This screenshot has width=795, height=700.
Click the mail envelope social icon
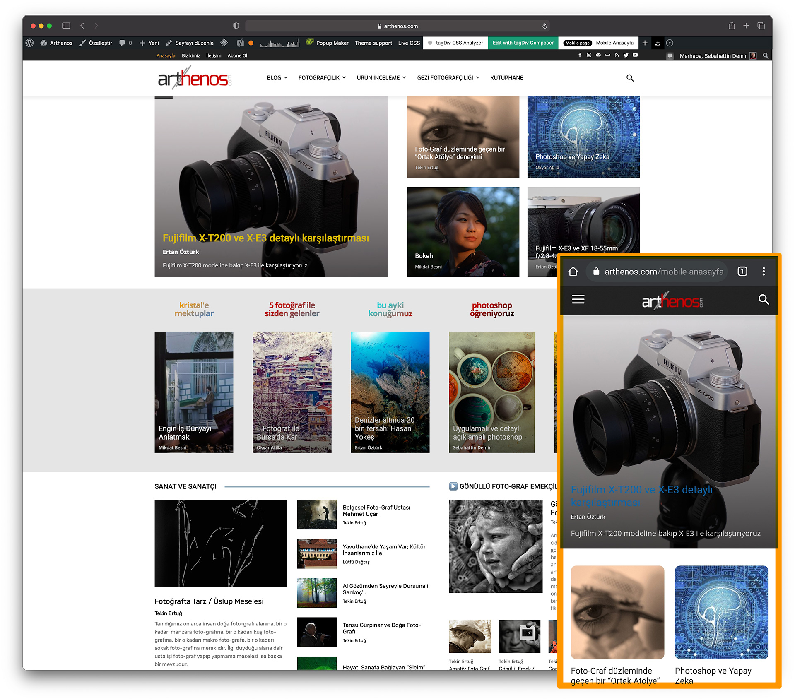[598, 55]
